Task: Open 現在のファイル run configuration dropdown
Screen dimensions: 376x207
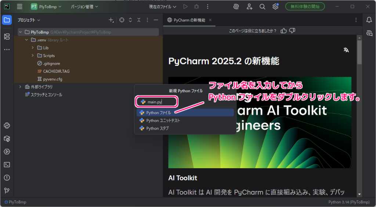Action: [163, 7]
